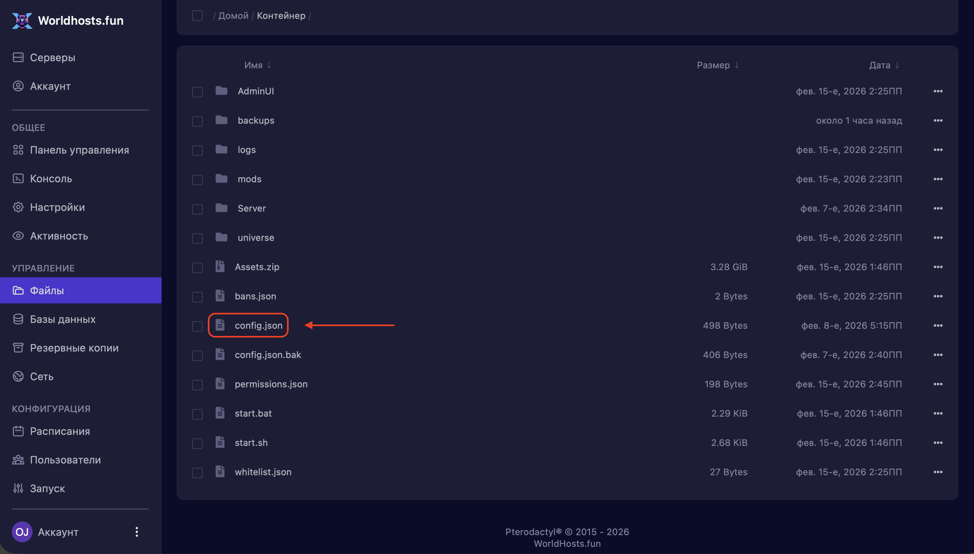The image size is (974, 554).
Task: Open the Assets.zip archive file icon
Action: (x=220, y=266)
